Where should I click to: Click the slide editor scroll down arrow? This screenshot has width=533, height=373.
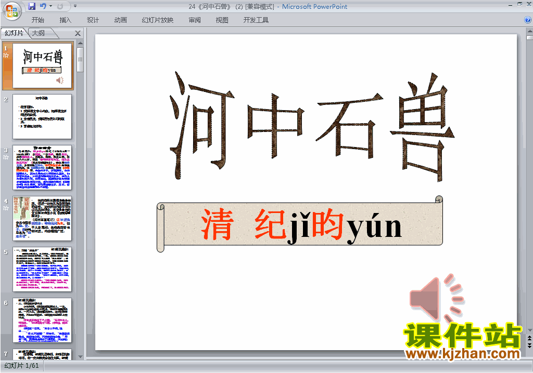coord(529,330)
